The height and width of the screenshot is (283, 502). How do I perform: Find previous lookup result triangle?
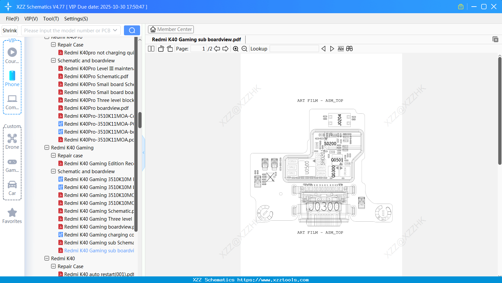pyautogui.click(x=323, y=49)
